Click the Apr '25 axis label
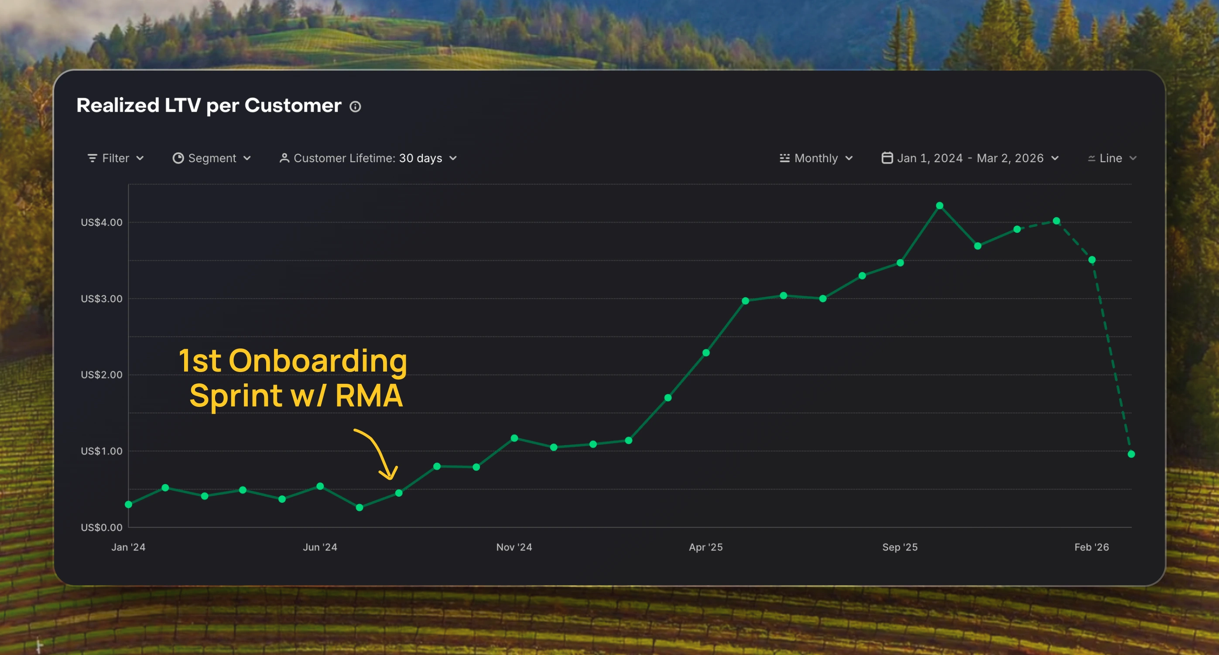 click(x=705, y=547)
